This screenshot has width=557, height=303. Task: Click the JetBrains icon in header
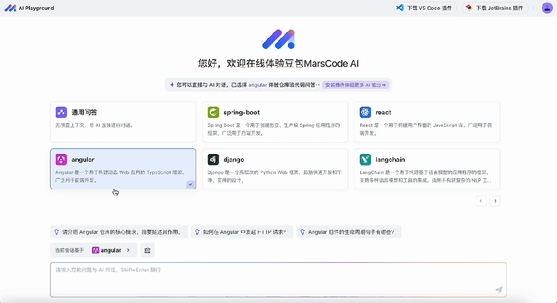coord(469,7)
